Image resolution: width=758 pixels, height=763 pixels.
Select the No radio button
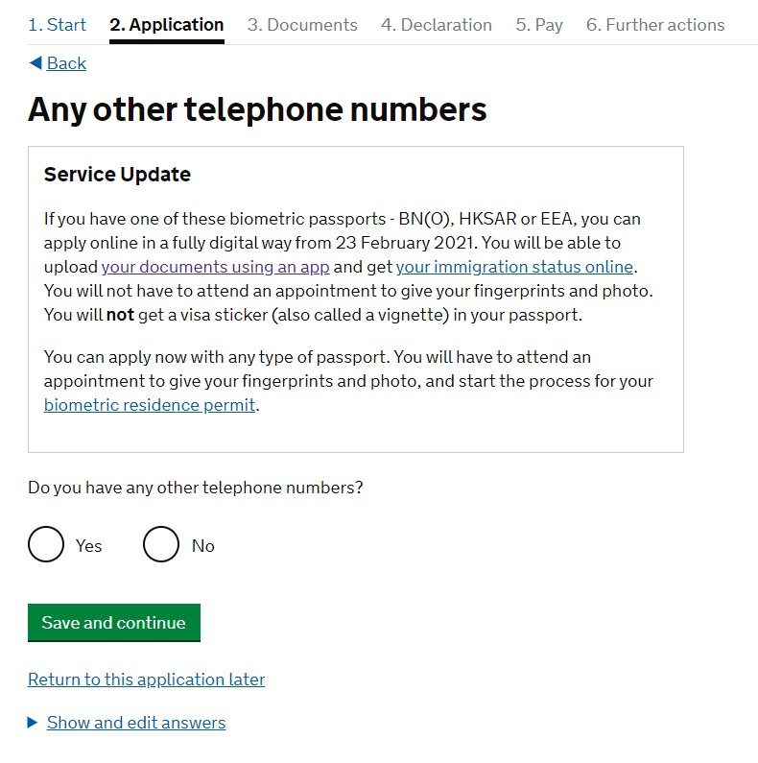[161, 545]
